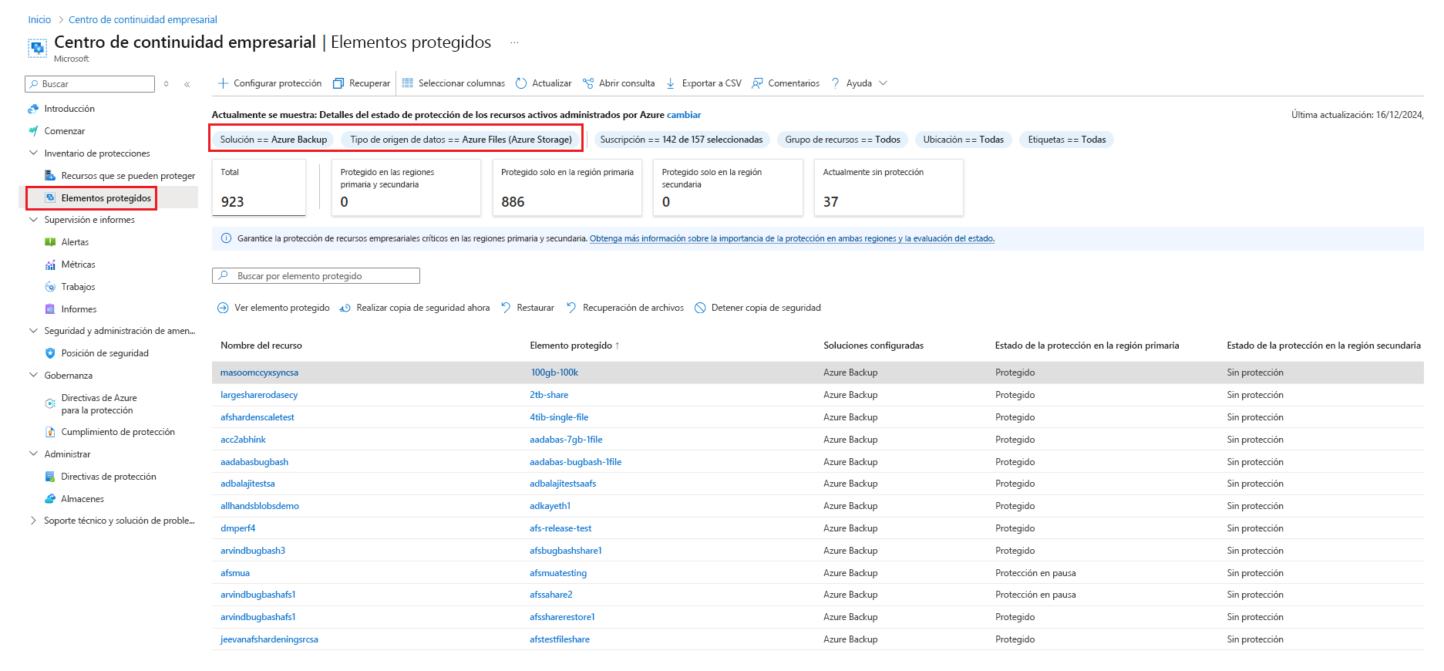Viewport: 1444px width, 671px height.
Task: Click the Métricas chart icon
Action: 50,265
